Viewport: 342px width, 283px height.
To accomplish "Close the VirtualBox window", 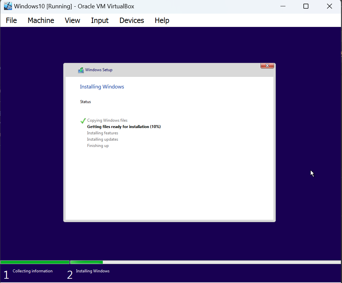I will pos(329,6).
